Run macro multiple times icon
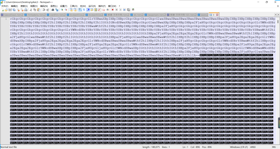The height and width of the screenshot is (149, 280). 124,10
